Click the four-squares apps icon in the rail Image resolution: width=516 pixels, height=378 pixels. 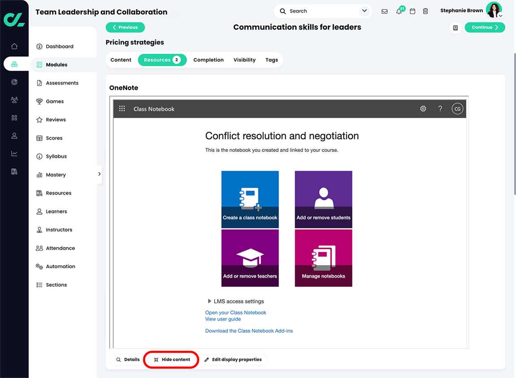(14, 118)
